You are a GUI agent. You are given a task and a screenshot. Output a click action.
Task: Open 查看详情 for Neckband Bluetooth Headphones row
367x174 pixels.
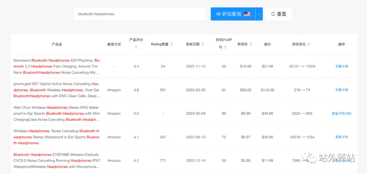click(x=342, y=66)
